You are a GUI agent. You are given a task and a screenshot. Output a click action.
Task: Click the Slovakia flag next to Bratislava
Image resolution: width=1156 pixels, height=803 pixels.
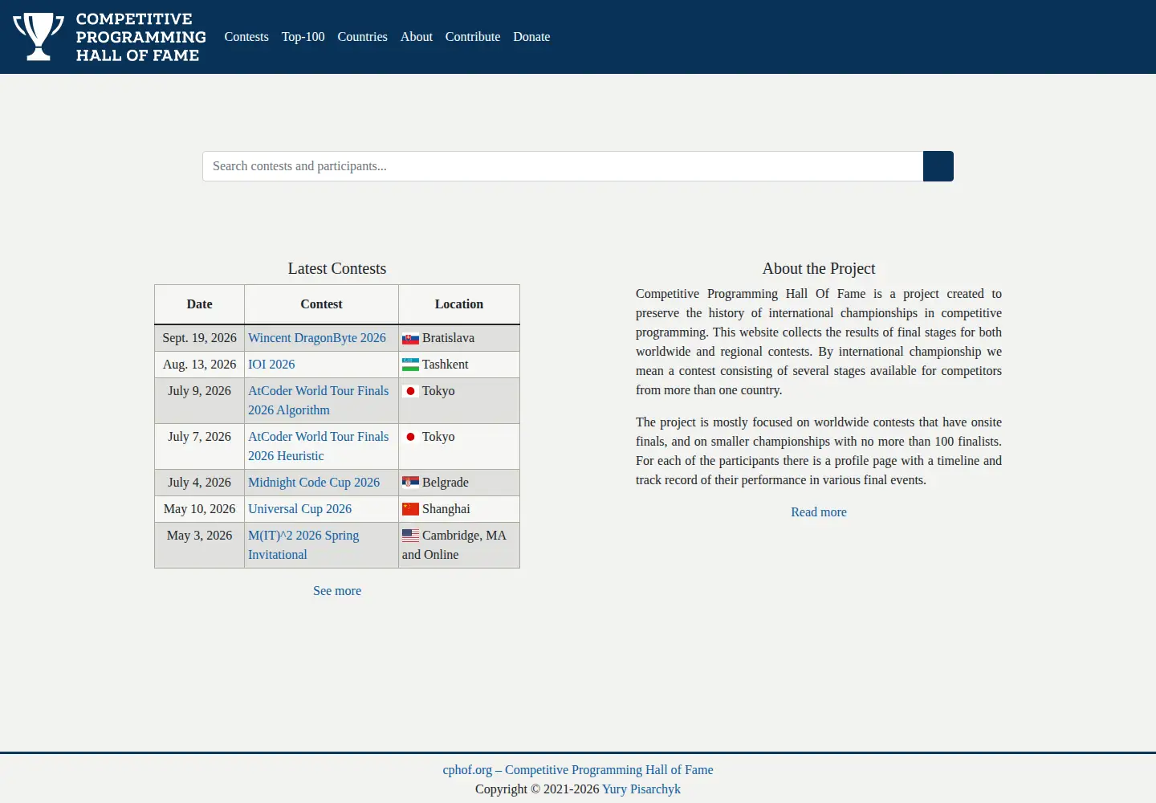(x=410, y=339)
